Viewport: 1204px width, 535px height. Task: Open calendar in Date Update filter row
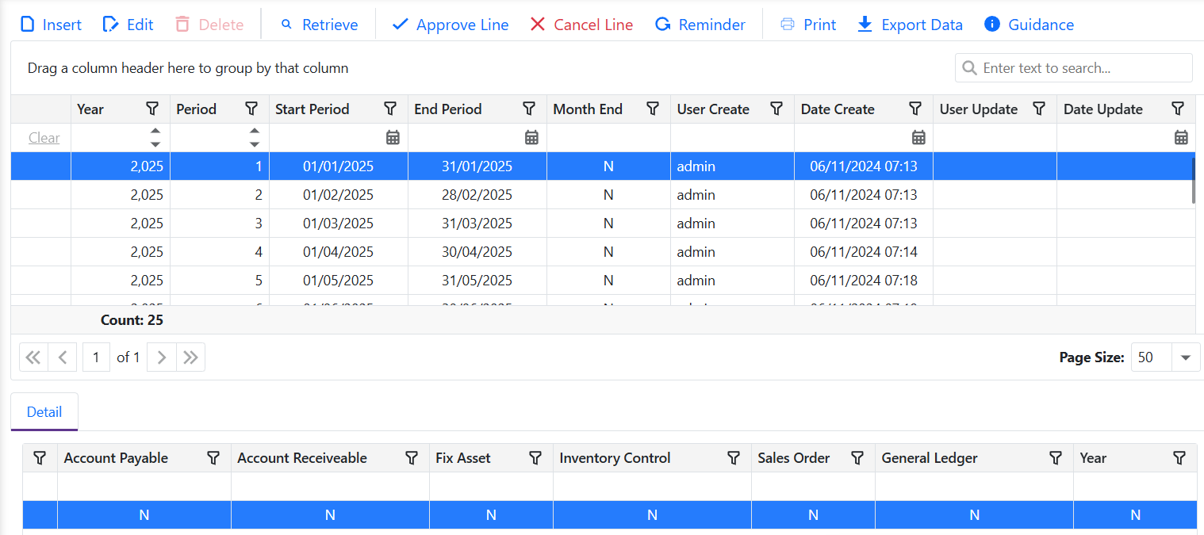pos(1181,137)
